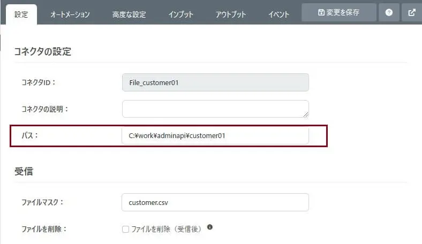Click the パス input field
This screenshot has height=244, width=422.
[215, 136]
